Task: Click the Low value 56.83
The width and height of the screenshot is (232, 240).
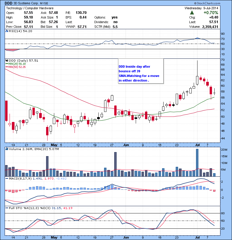Action: (28, 22)
